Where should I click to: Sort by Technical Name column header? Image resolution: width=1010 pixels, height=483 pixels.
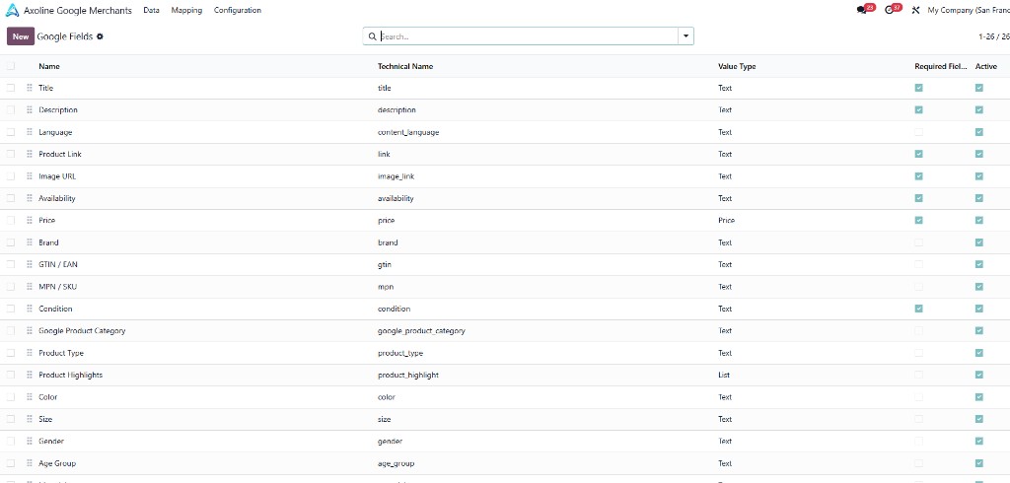pos(405,66)
